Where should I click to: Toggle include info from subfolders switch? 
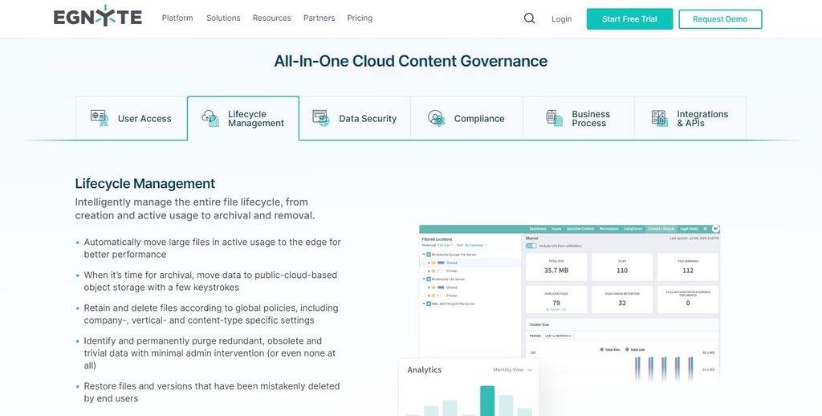tap(531, 246)
